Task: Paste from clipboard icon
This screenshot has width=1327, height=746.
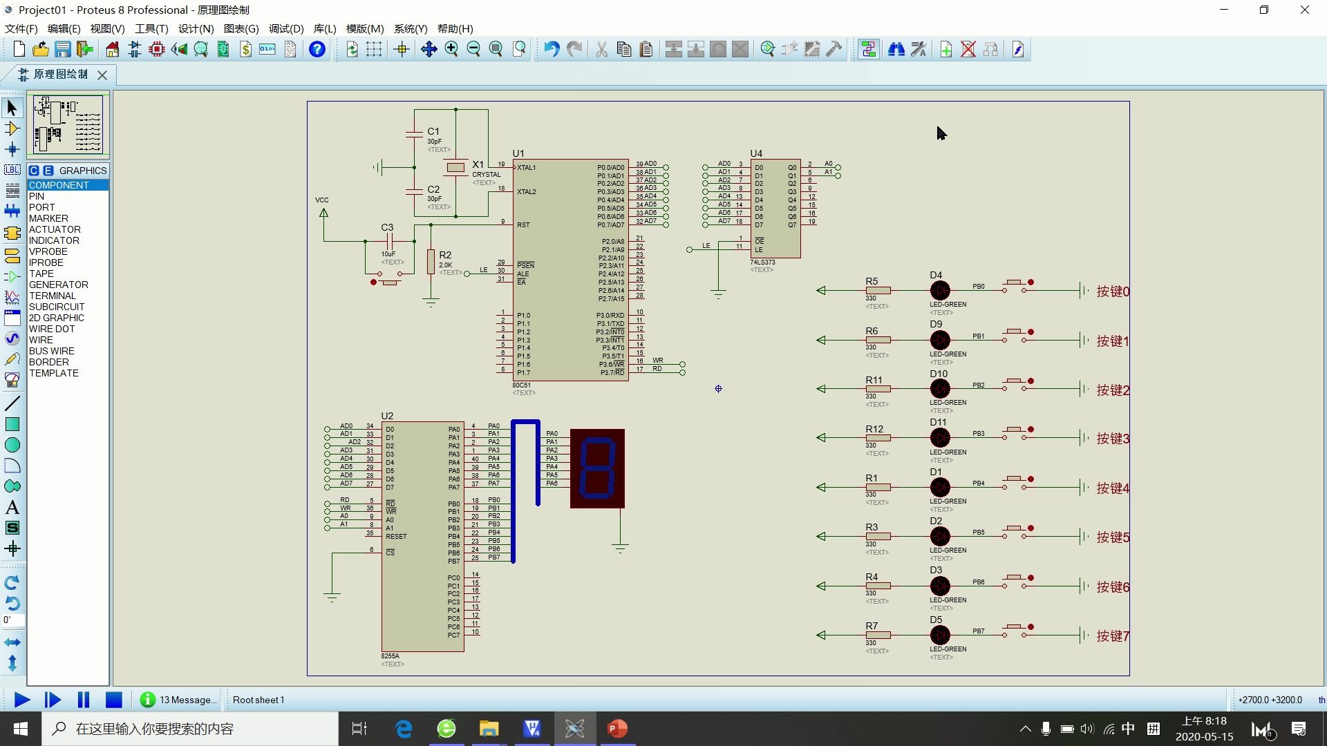Action: [646, 49]
